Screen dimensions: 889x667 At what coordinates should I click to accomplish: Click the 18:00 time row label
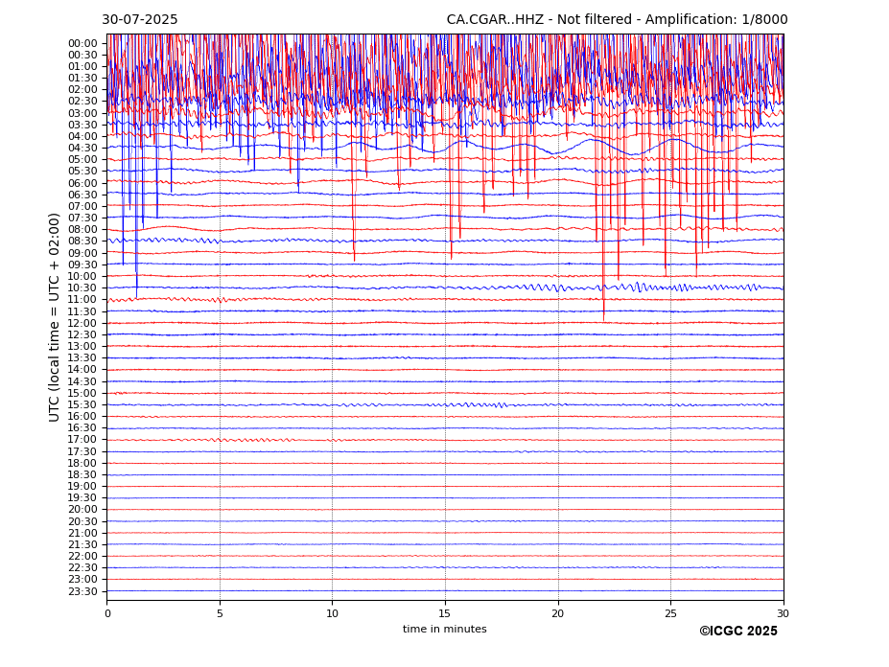pos(82,464)
